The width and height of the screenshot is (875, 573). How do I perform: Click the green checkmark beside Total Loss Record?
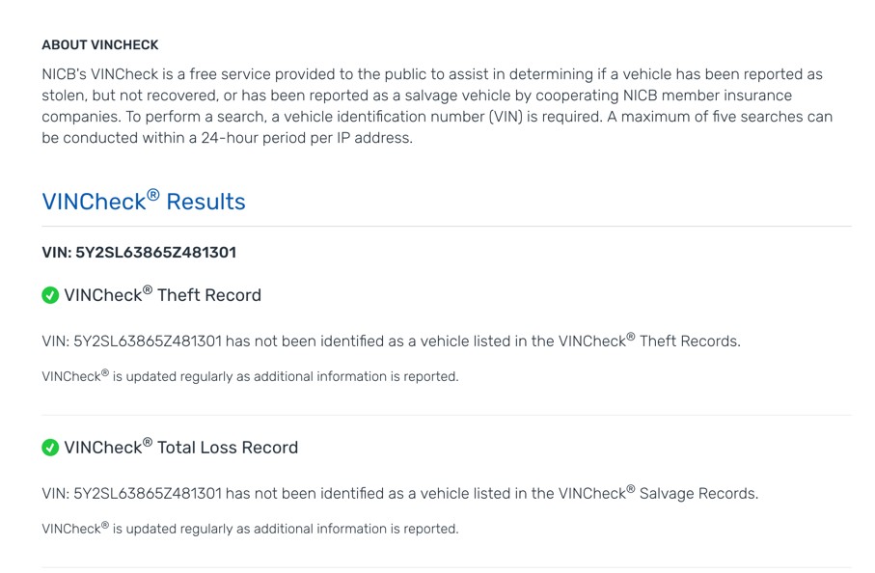(50, 448)
